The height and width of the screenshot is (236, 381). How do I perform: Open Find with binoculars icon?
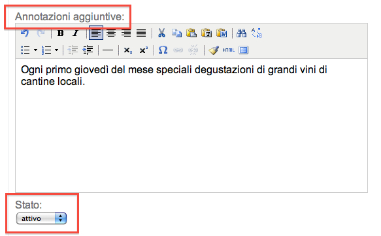point(242,33)
